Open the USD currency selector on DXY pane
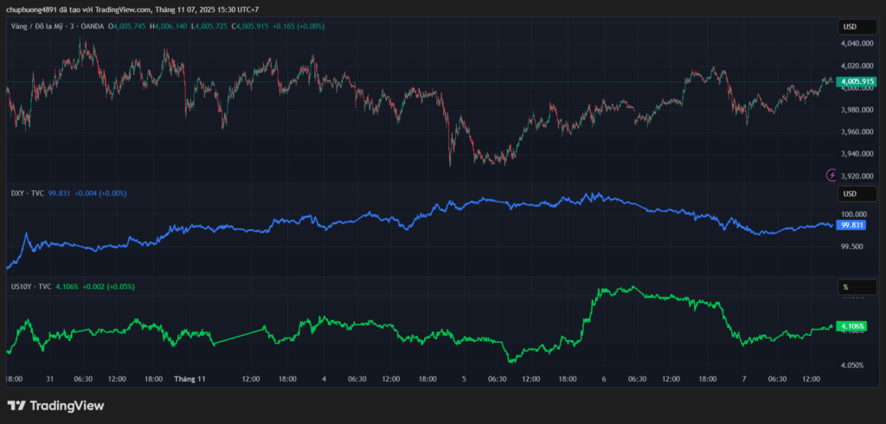Screen dimensions: 886x424 850,193
